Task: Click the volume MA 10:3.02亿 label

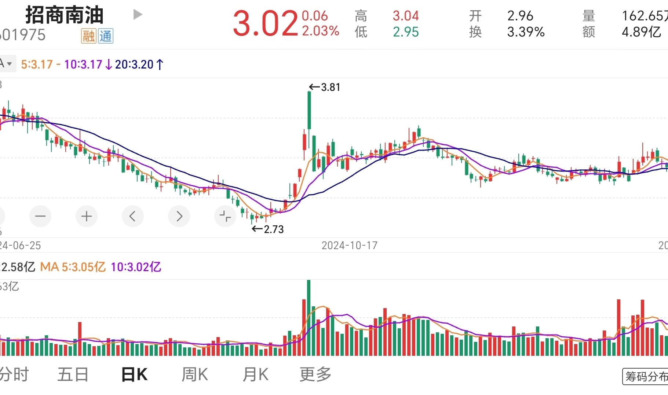Action: pos(136,267)
